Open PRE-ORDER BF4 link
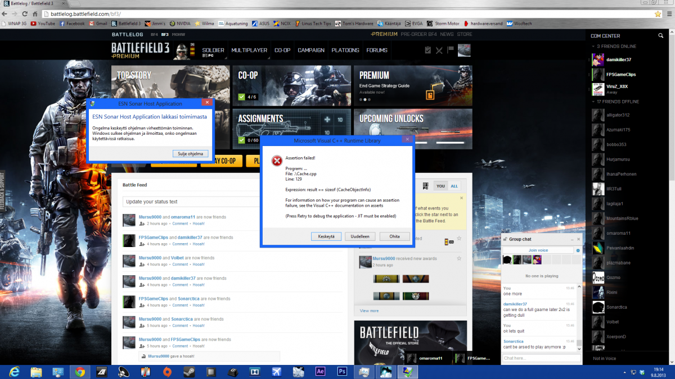 [x=419, y=34]
